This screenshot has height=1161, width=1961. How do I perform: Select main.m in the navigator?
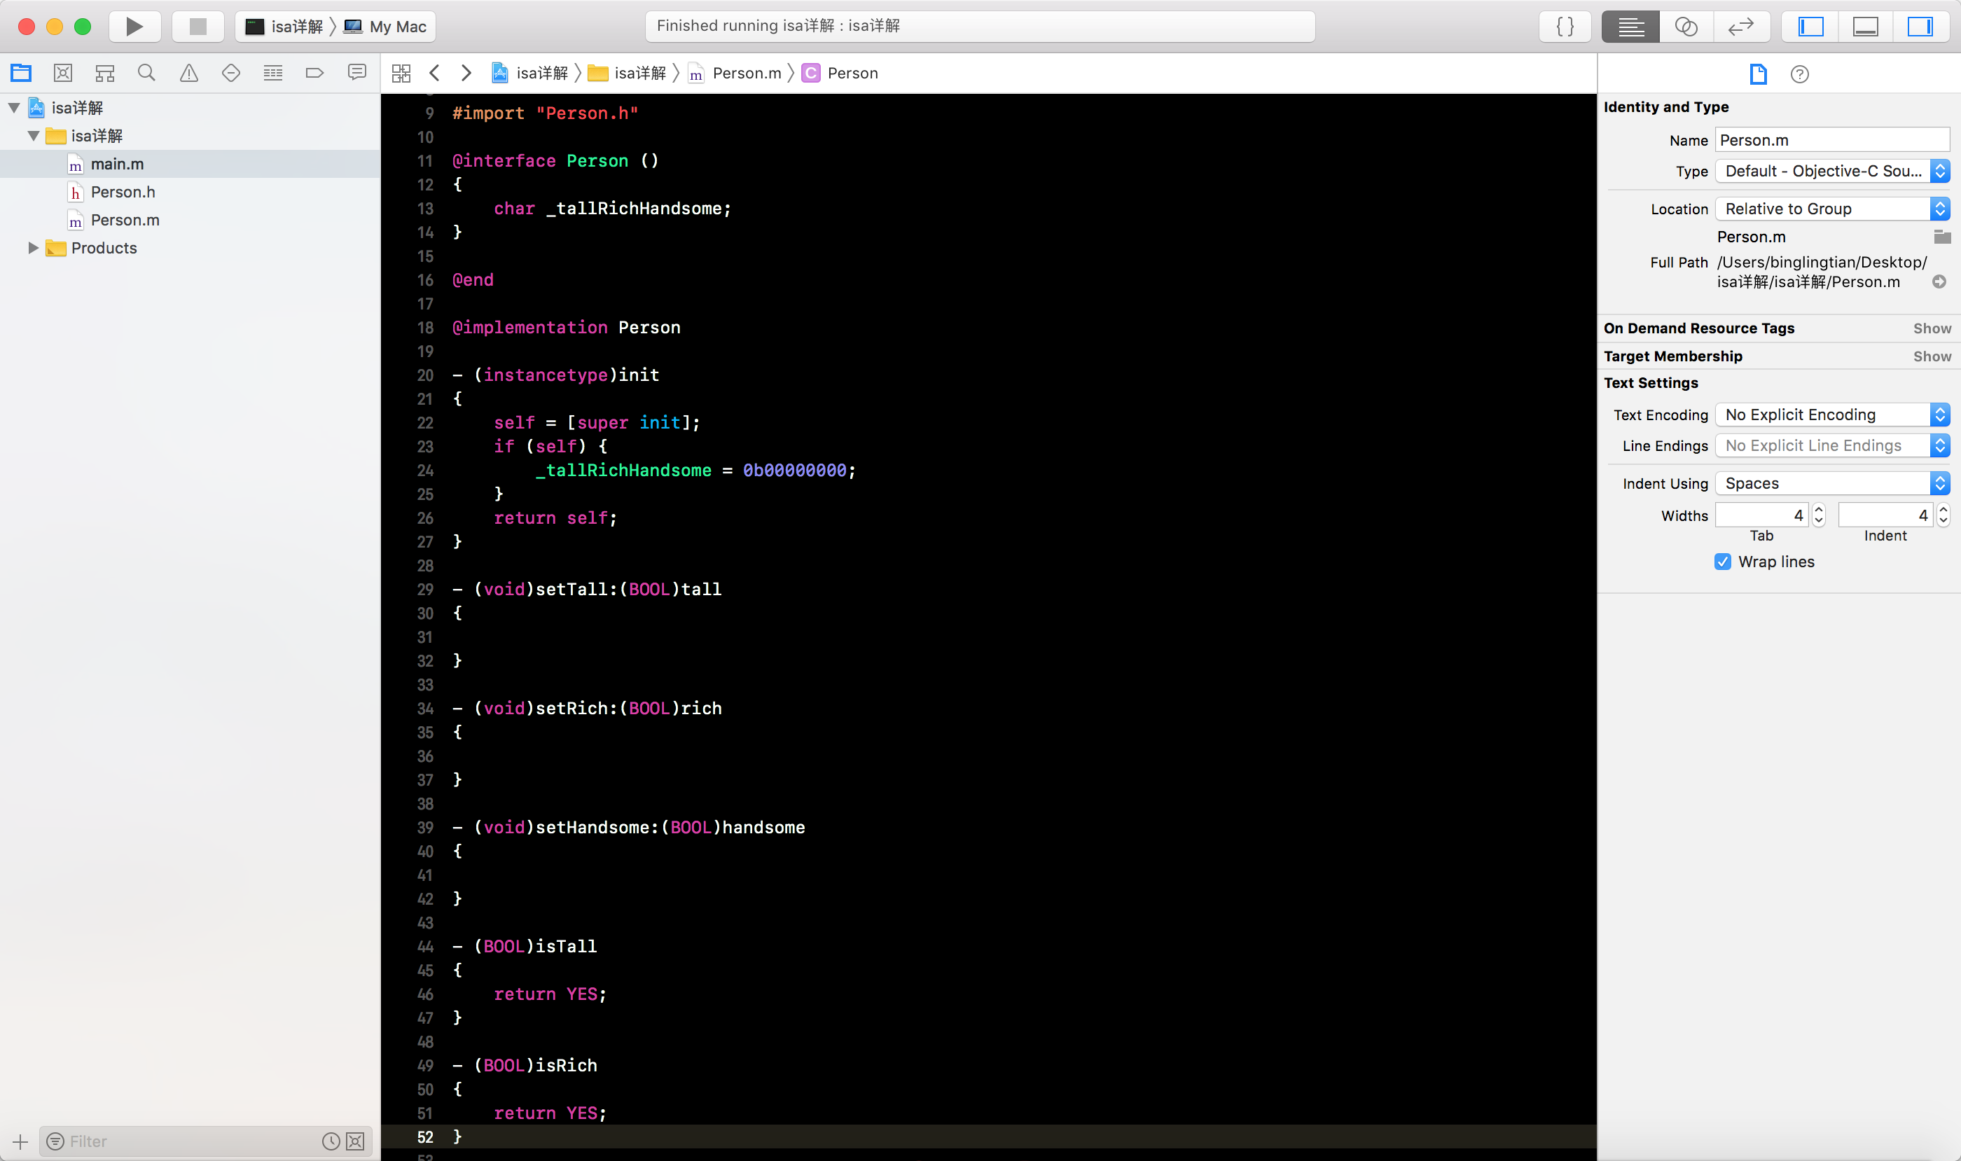(x=190, y=164)
